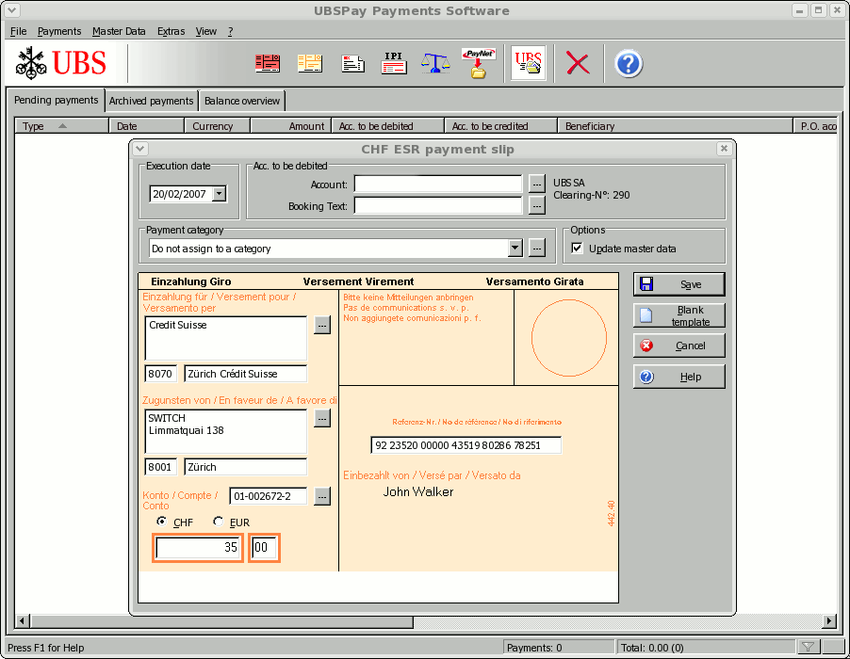Screen dimensions: 850x659
Task: Open the blue Help question mark icon
Action: tap(628, 62)
